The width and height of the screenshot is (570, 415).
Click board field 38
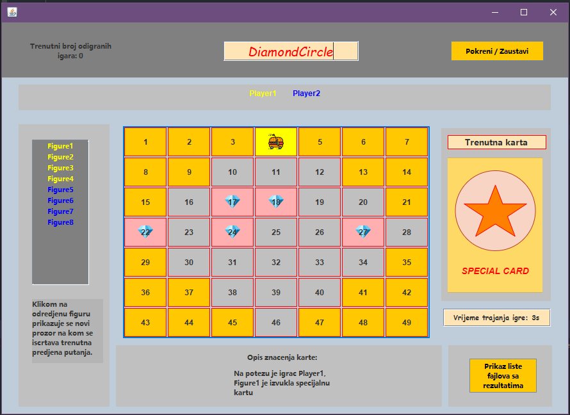(x=232, y=293)
